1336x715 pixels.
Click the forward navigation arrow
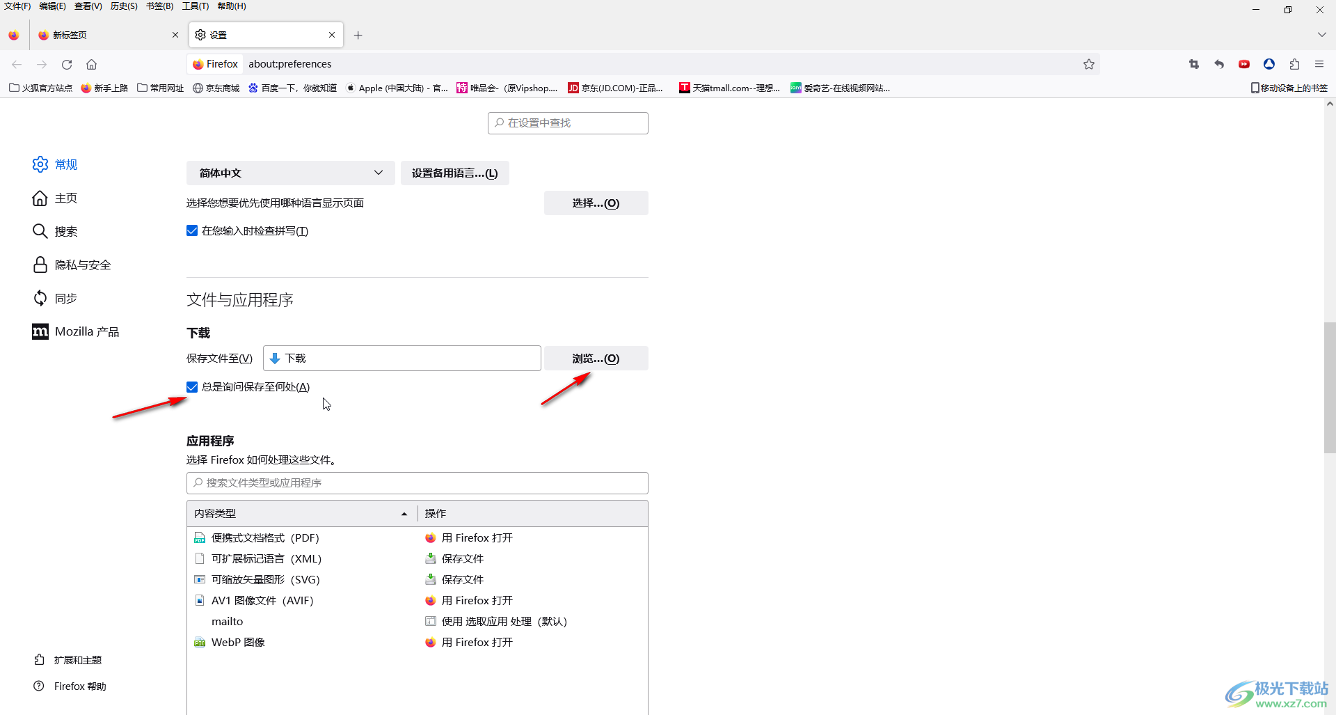[x=42, y=64]
